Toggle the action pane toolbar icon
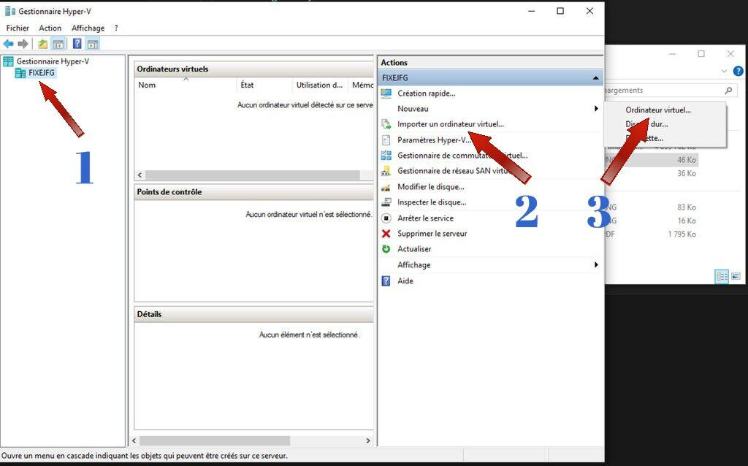 tap(93, 45)
